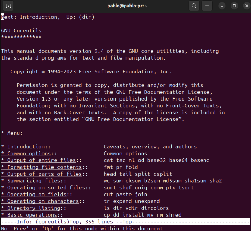Click the 'cat tac nl od base32' description
Image resolution: width=251 pixels, height=231 pixels.
click(x=156, y=160)
